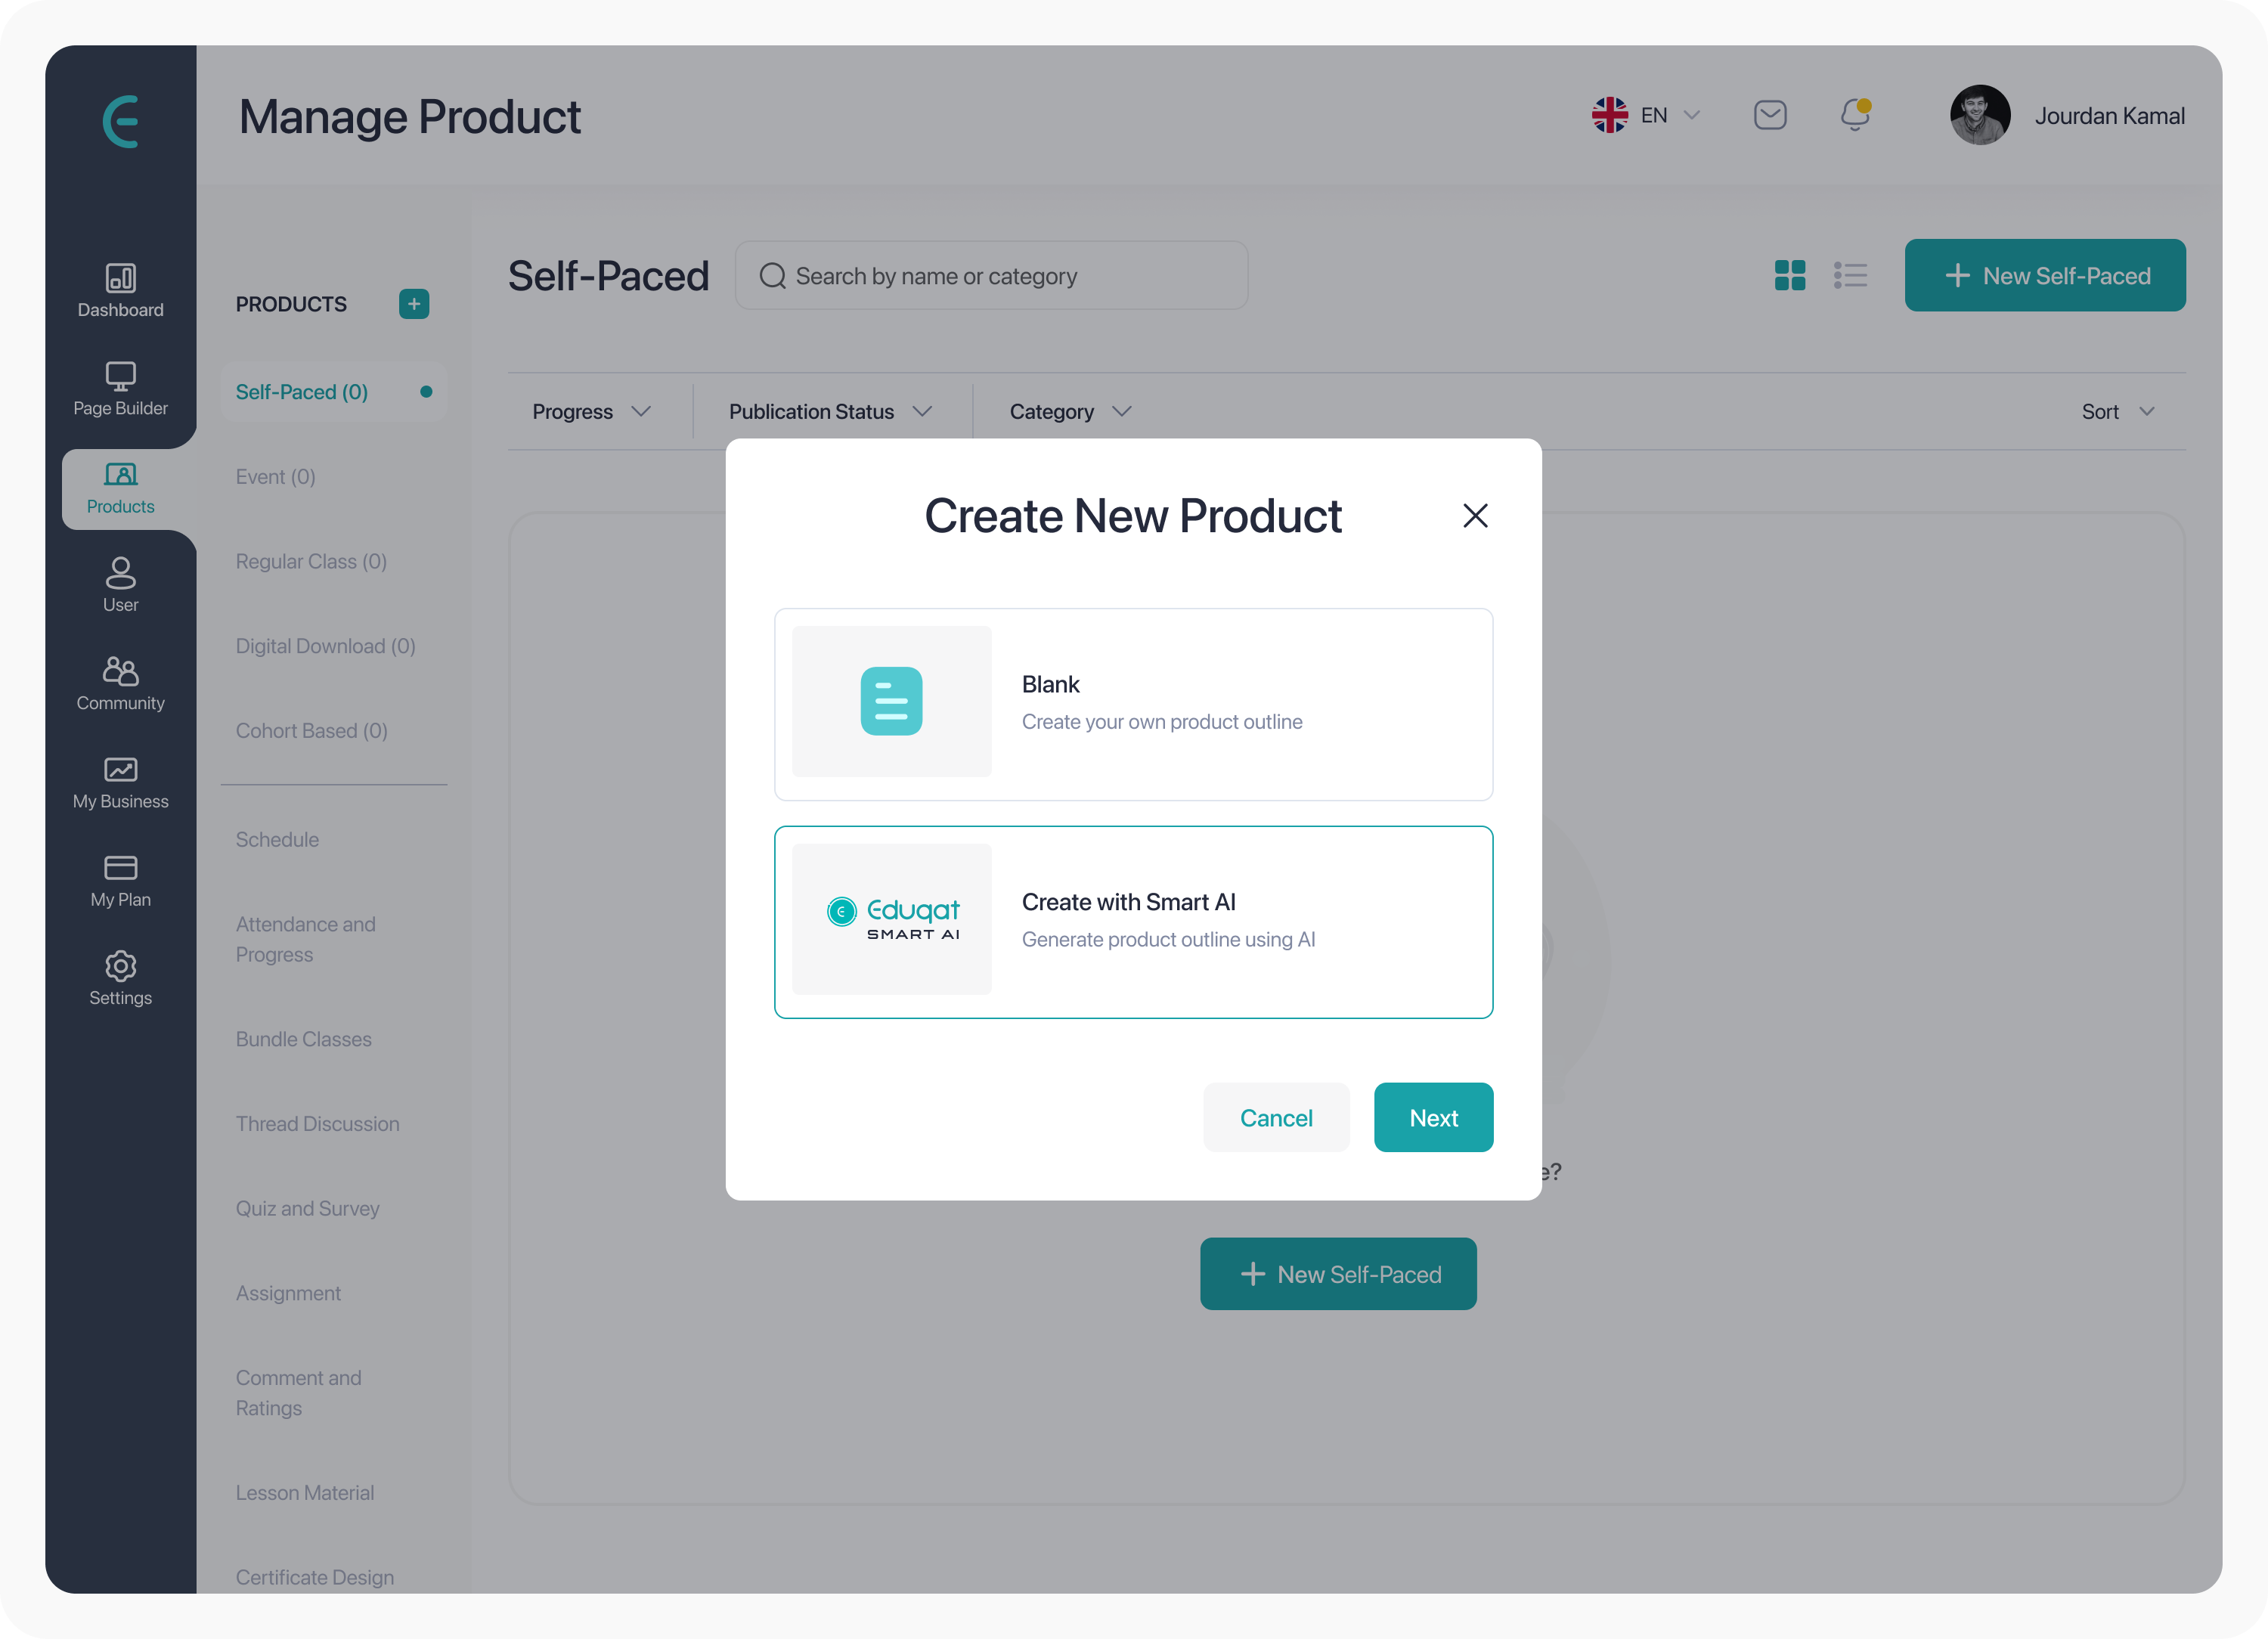Screen dimensions: 2268x1639
Task: Click the Cancel button in modal
Action: click(1275, 1116)
